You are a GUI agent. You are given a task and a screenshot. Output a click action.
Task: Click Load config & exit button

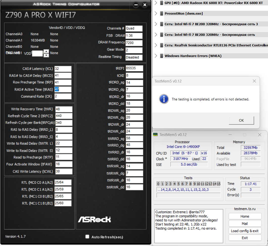(245, 231)
